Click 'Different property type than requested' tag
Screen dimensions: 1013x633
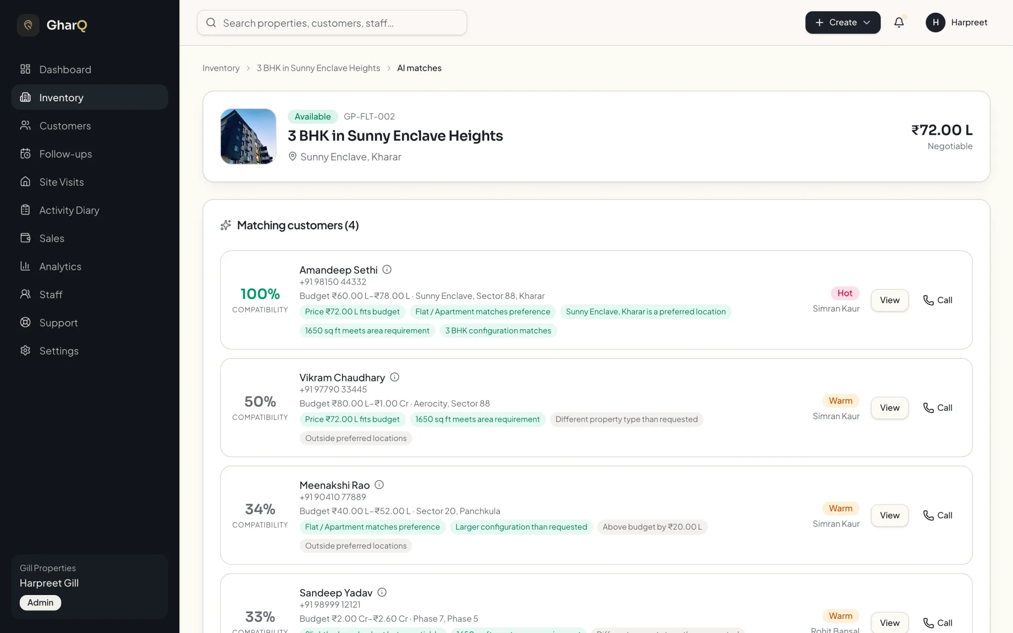tap(627, 419)
